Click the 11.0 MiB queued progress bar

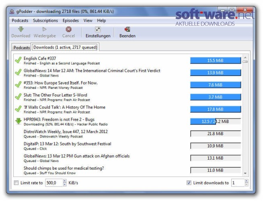point(216,170)
